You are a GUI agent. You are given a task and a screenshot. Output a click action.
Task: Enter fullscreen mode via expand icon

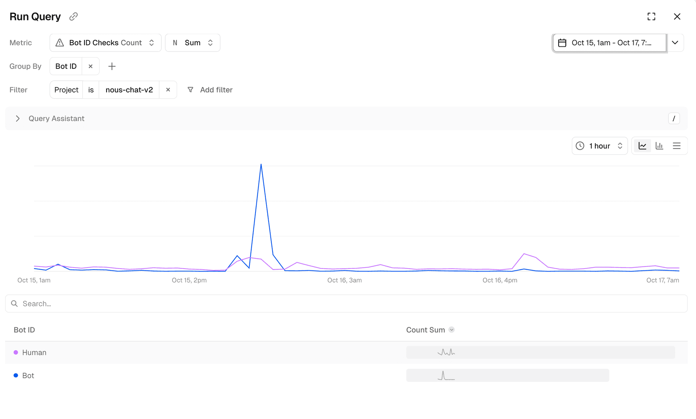point(651,17)
